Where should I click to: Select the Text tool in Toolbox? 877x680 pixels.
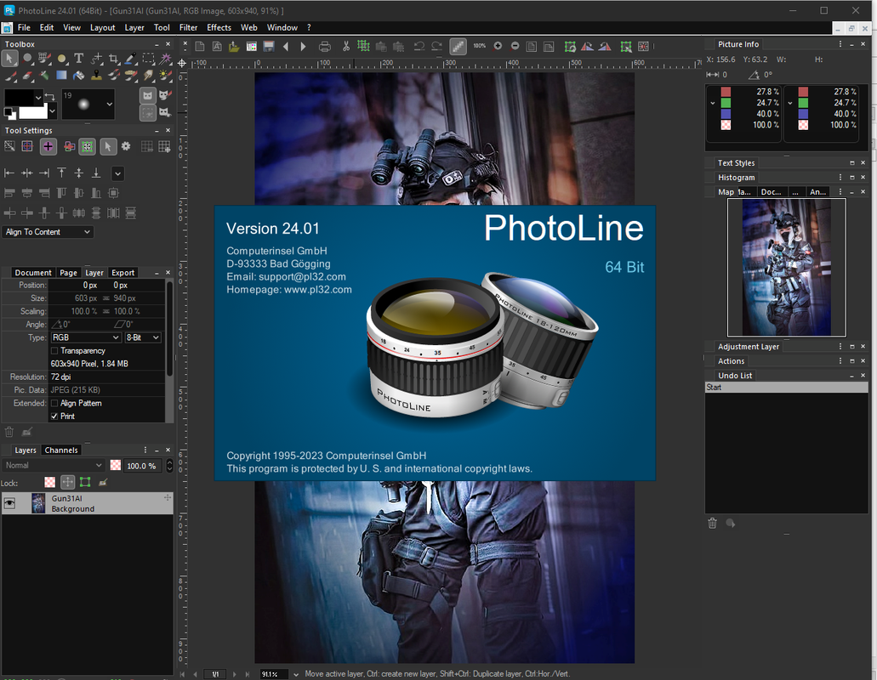(x=79, y=58)
